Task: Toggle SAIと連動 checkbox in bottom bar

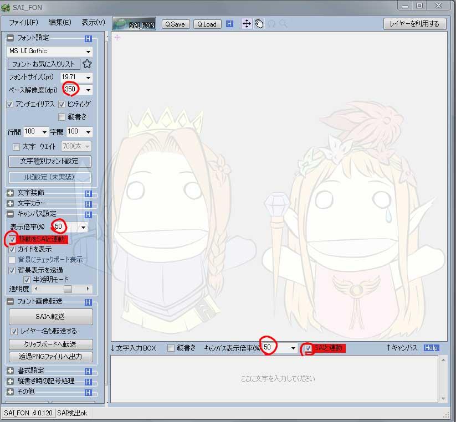Action: pos(308,348)
